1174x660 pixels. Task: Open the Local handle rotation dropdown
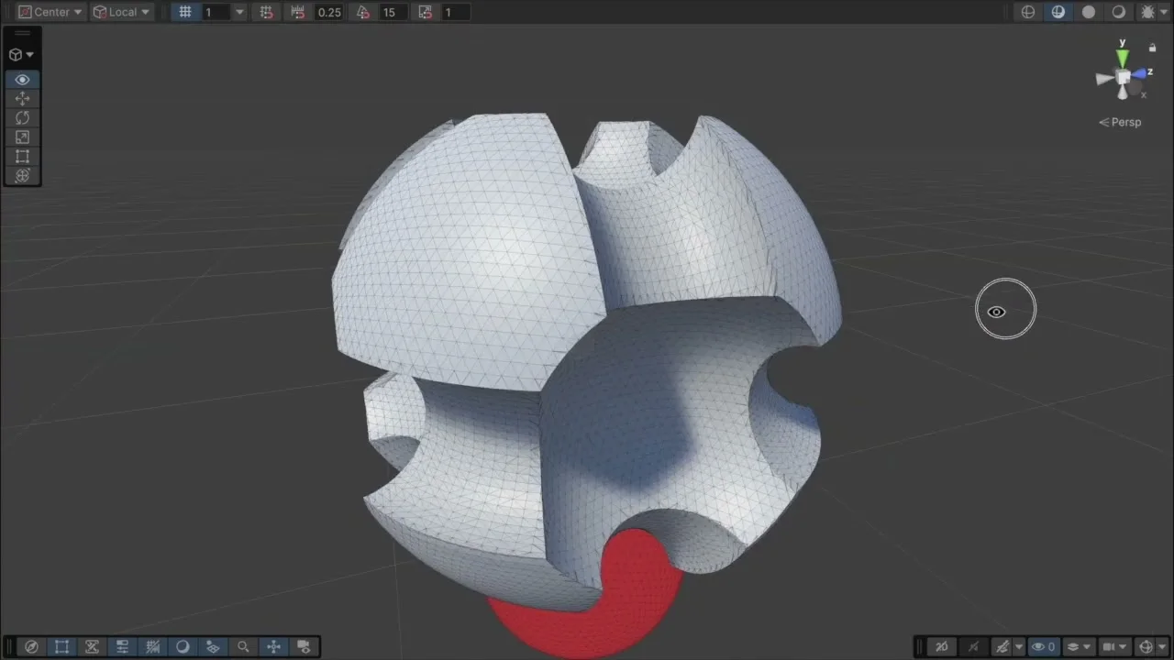121,12
